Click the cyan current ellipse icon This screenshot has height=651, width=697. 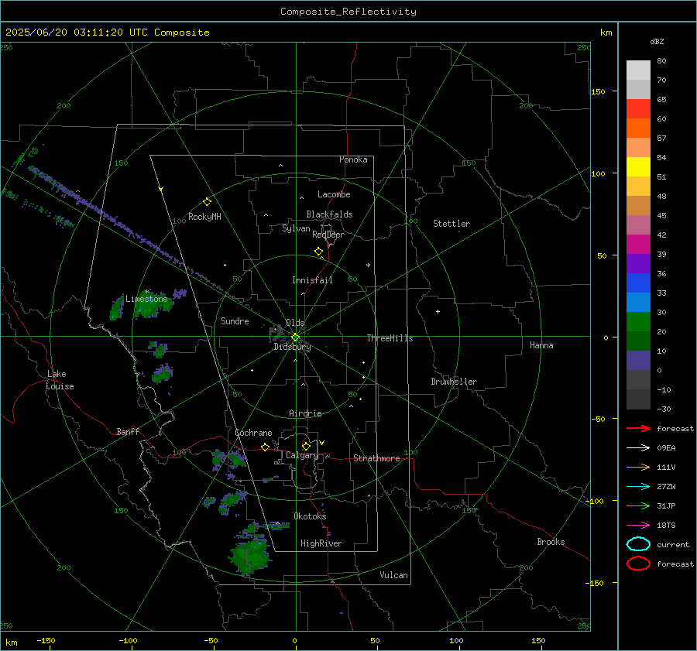tap(638, 544)
